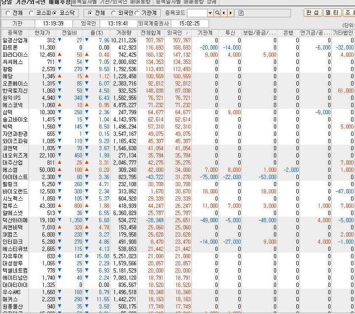The height and width of the screenshot is (314, 355).
Task: Sort by 투신 column header
Action: point(230,33)
